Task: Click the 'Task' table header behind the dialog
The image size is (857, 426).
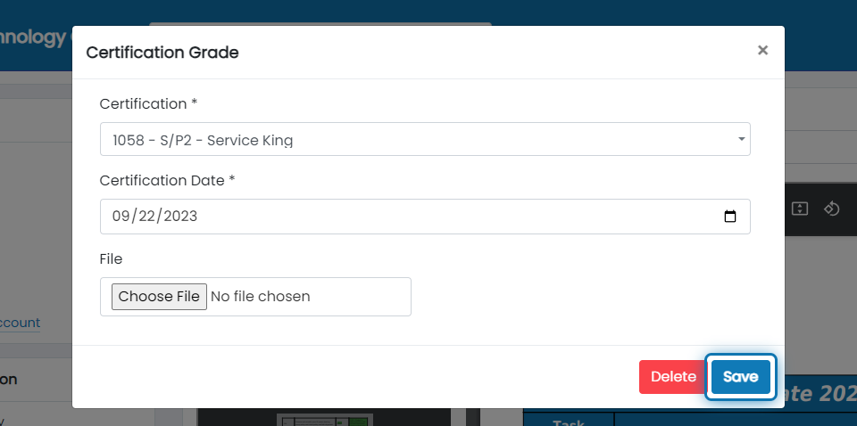Action: tap(569, 422)
